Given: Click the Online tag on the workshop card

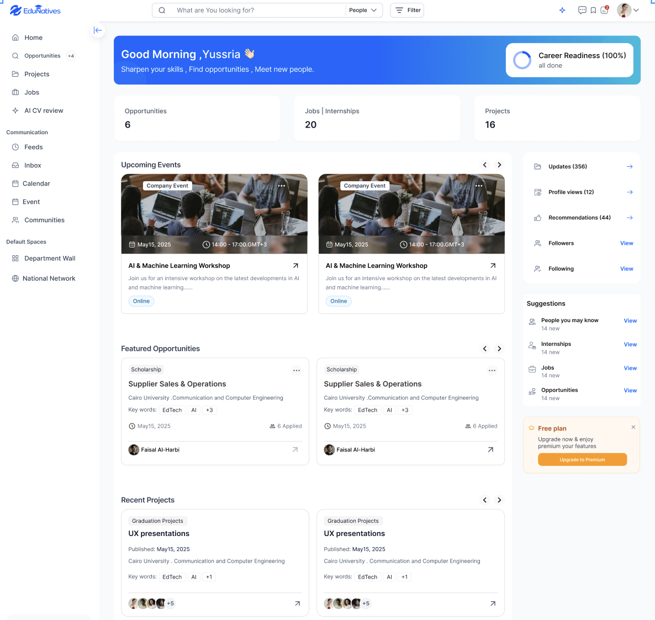Looking at the screenshot, I should click(x=141, y=301).
